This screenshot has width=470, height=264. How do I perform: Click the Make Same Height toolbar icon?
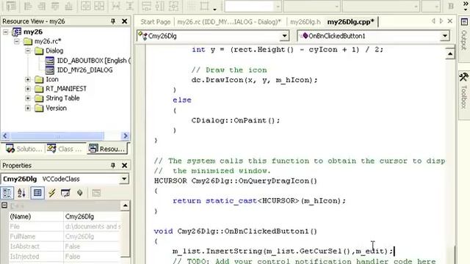pyautogui.click(x=160, y=6)
